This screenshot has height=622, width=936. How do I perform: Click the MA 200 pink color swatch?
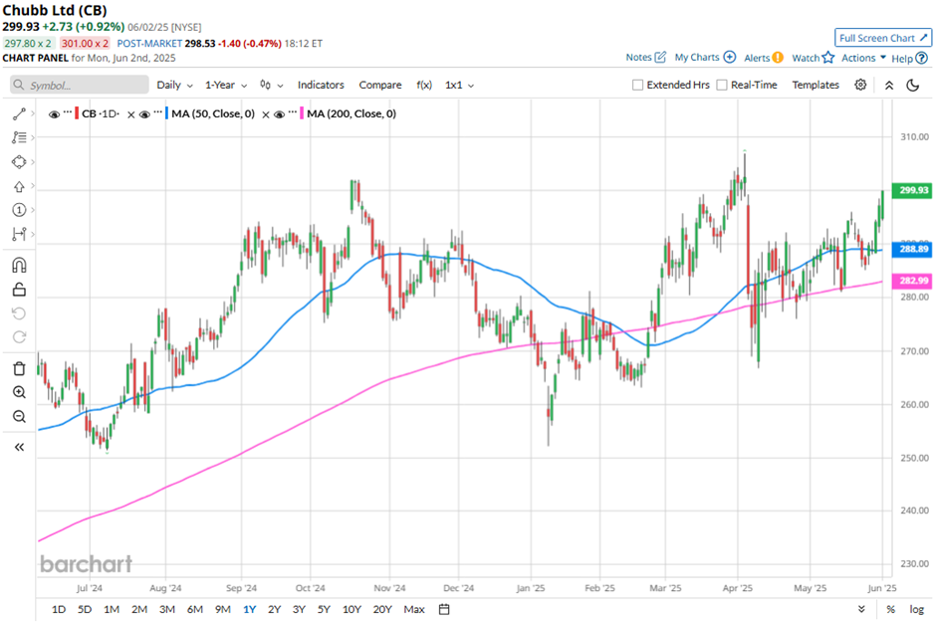[302, 113]
